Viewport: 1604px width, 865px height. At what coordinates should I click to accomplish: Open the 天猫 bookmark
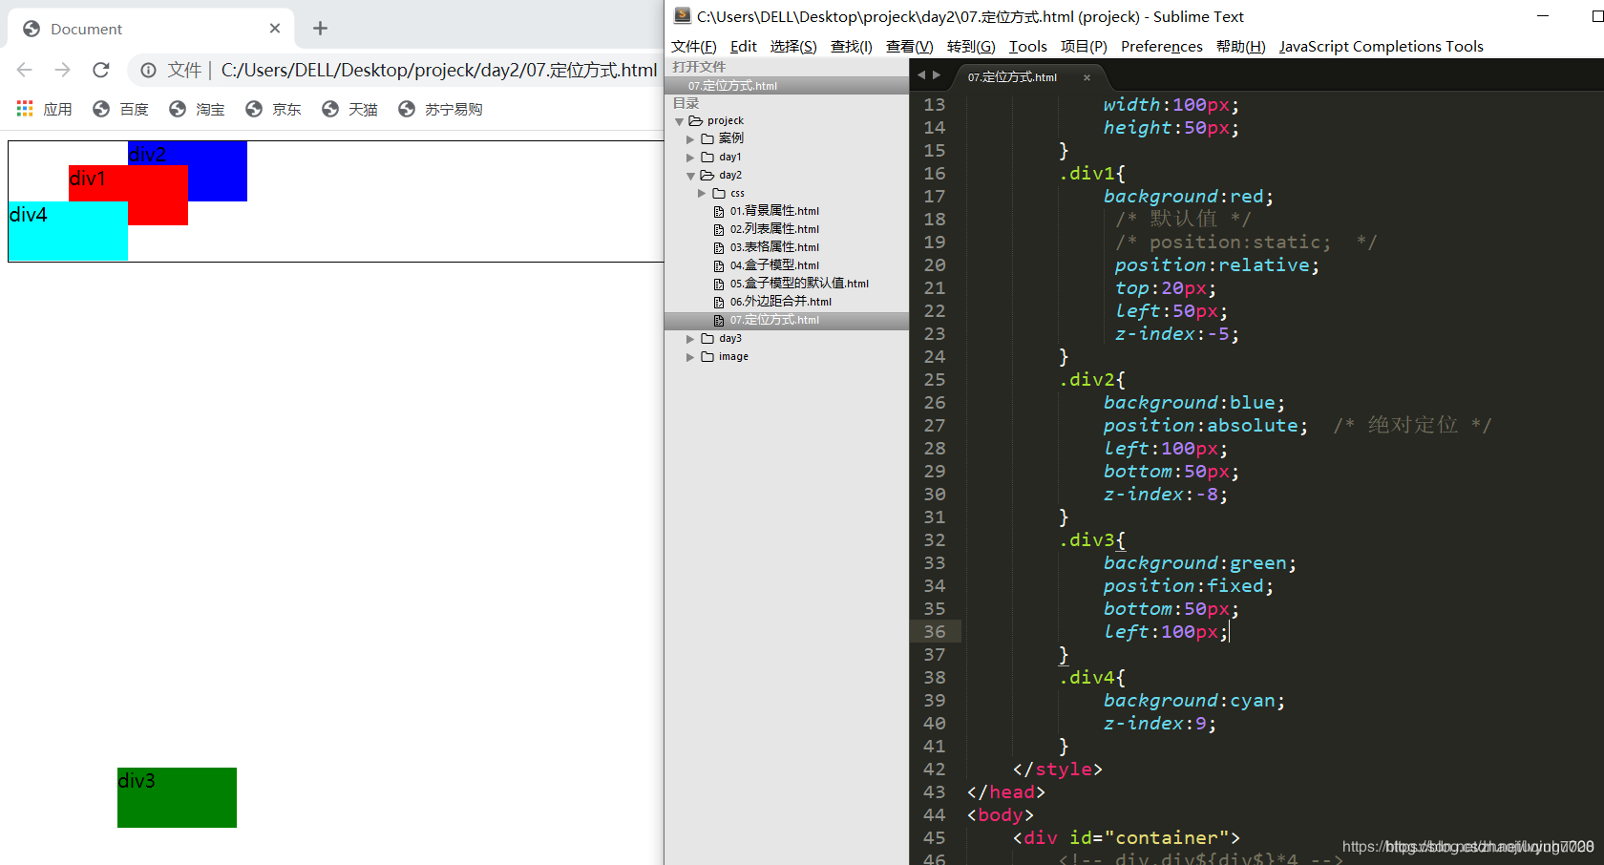(349, 109)
